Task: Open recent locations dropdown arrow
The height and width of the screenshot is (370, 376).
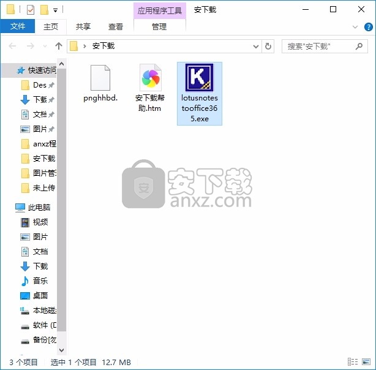Action: click(45, 46)
